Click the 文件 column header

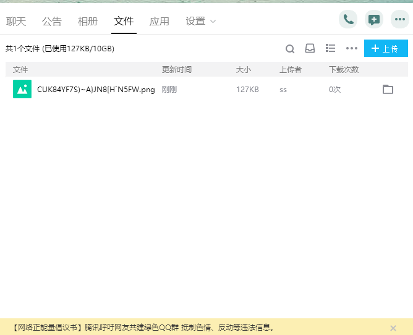point(20,69)
